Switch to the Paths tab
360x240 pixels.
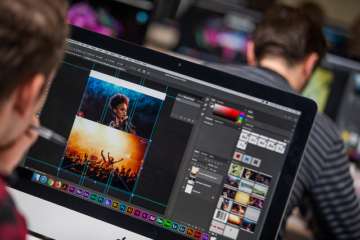[x=211, y=156]
